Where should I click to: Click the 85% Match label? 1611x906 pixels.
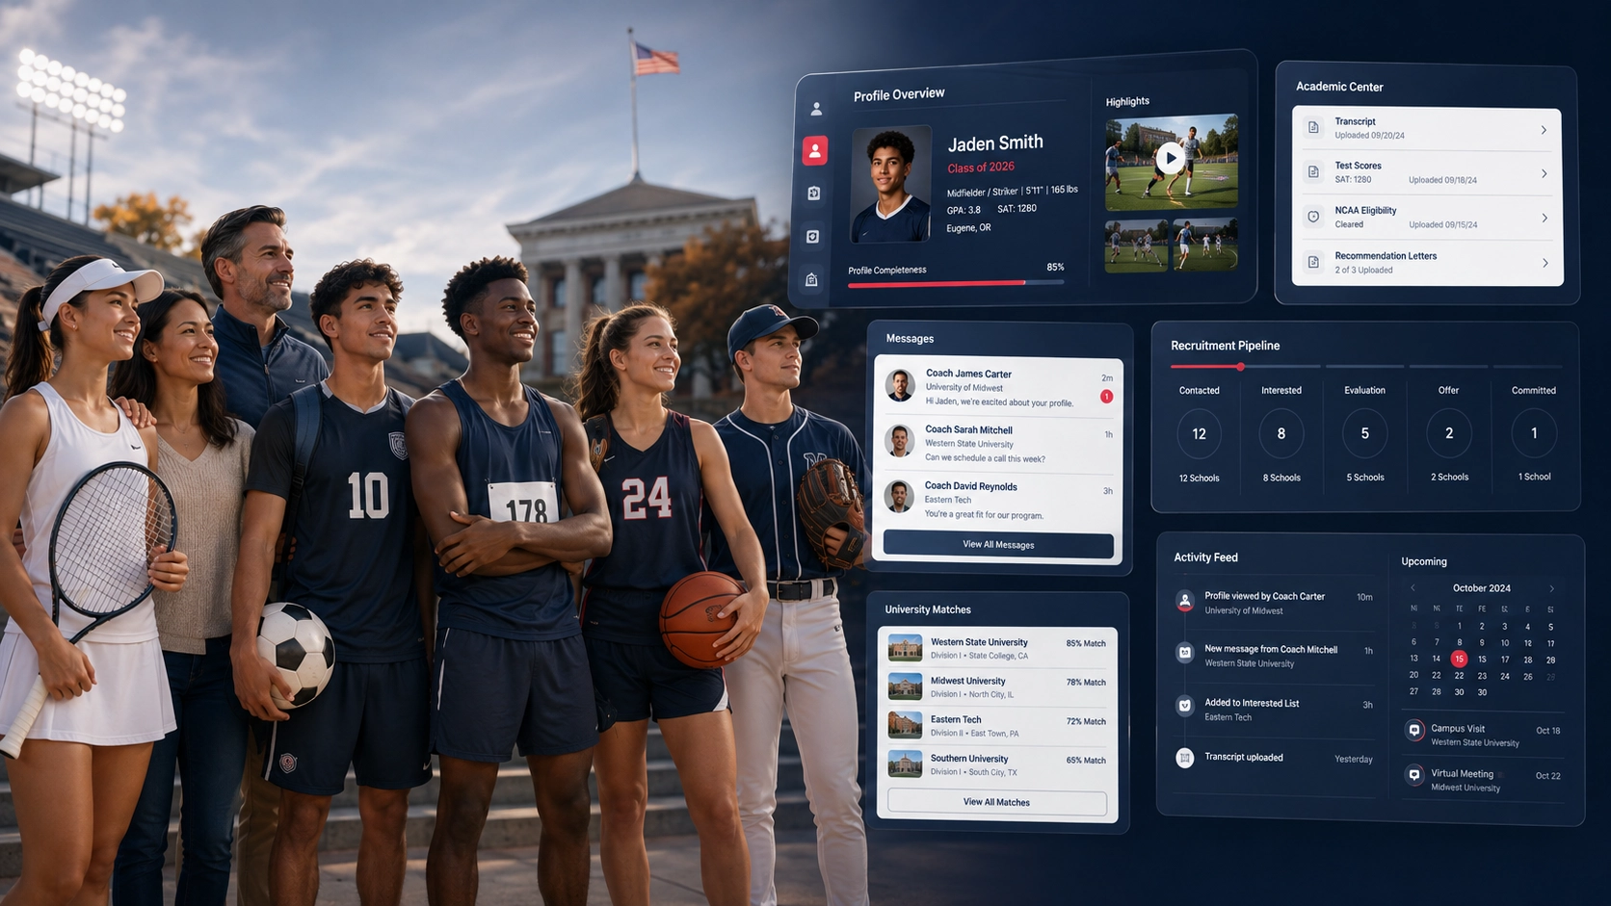point(1086,643)
